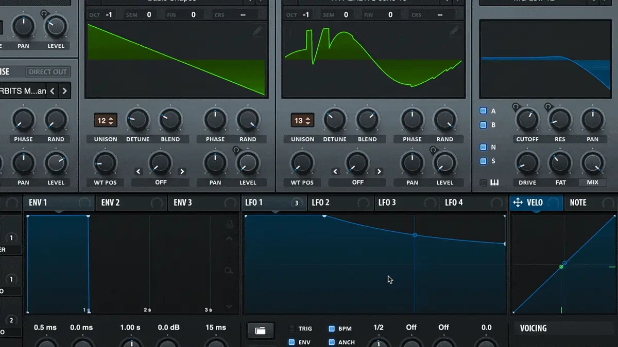
Task: Click previous warp mode arrow on OSC A
Action: point(139,172)
